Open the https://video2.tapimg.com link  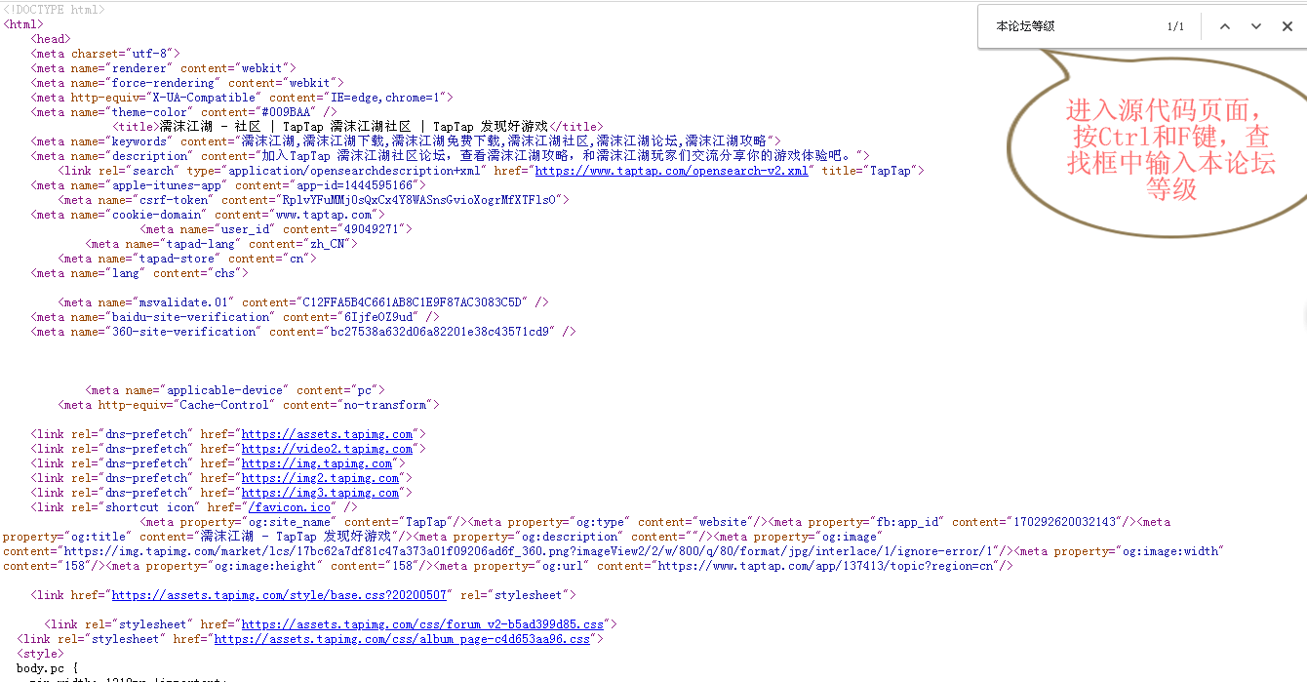click(x=328, y=449)
